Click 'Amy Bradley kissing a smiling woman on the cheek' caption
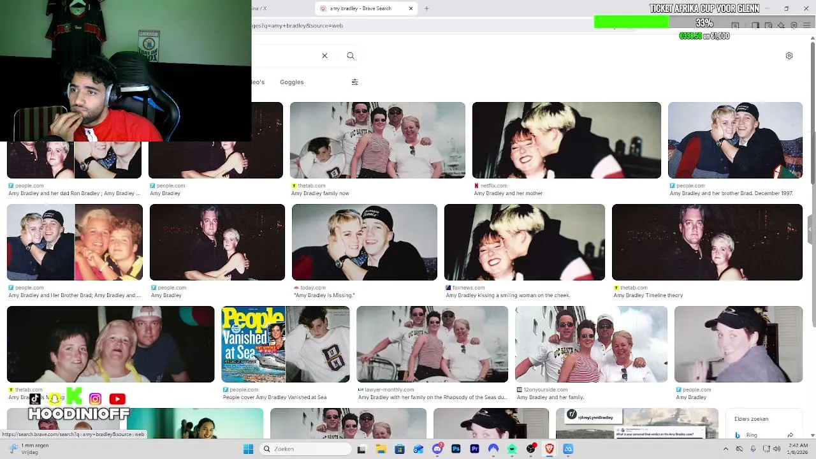 [x=508, y=295]
